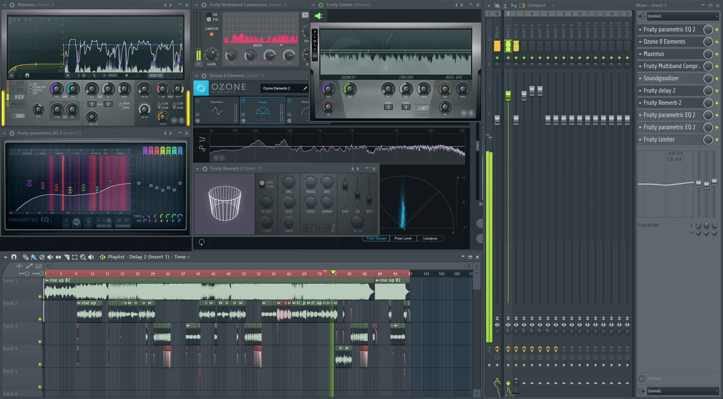This screenshot has width=723, height=399.
Task: Disable the Fruity delay 2 slot LED
Action: pyautogui.click(x=717, y=91)
